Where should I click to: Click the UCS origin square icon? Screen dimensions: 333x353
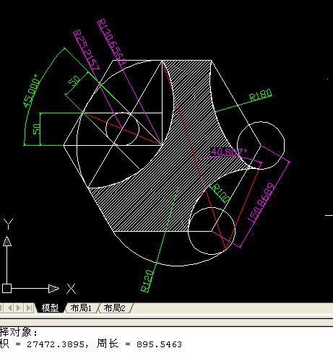coord(7,288)
